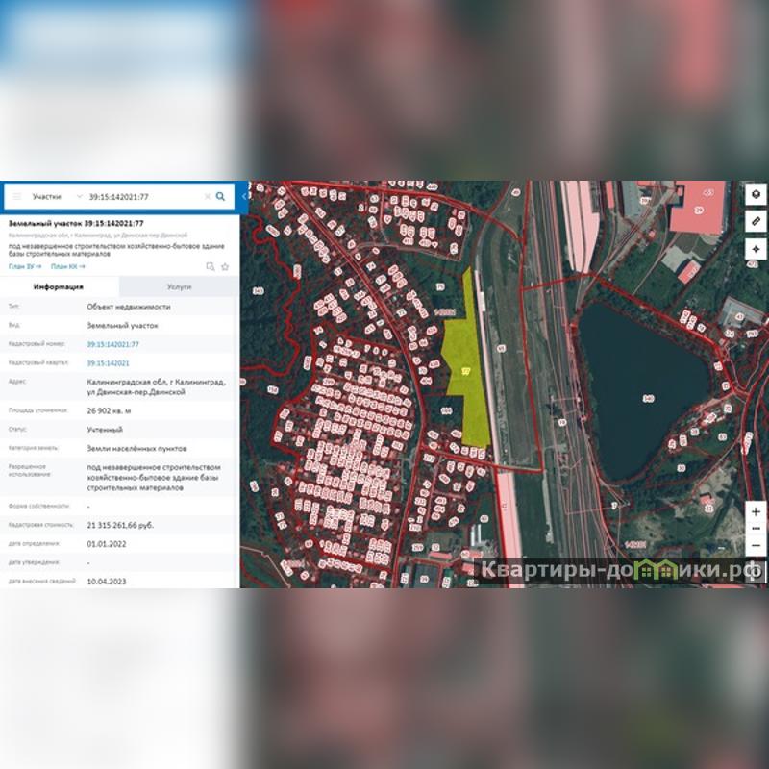769x769 pixels.
Task: Zoom out on the map
Action: [756, 529]
